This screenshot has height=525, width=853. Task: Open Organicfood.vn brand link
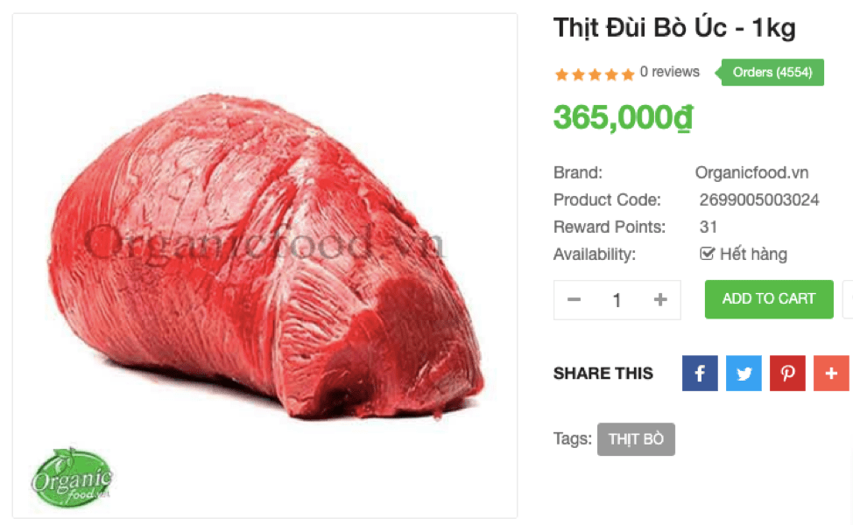click(751, 173)
